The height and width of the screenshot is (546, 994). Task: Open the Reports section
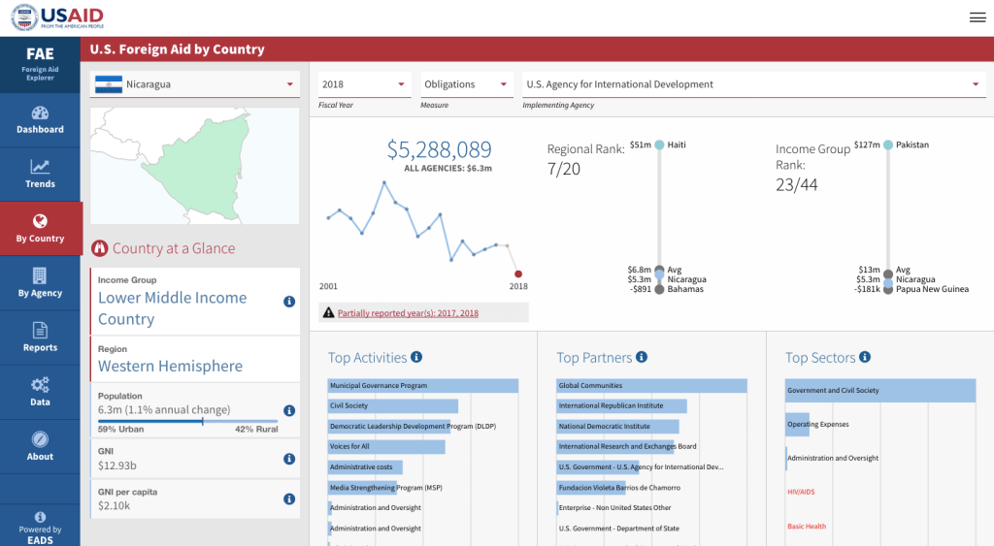[40, 337]
